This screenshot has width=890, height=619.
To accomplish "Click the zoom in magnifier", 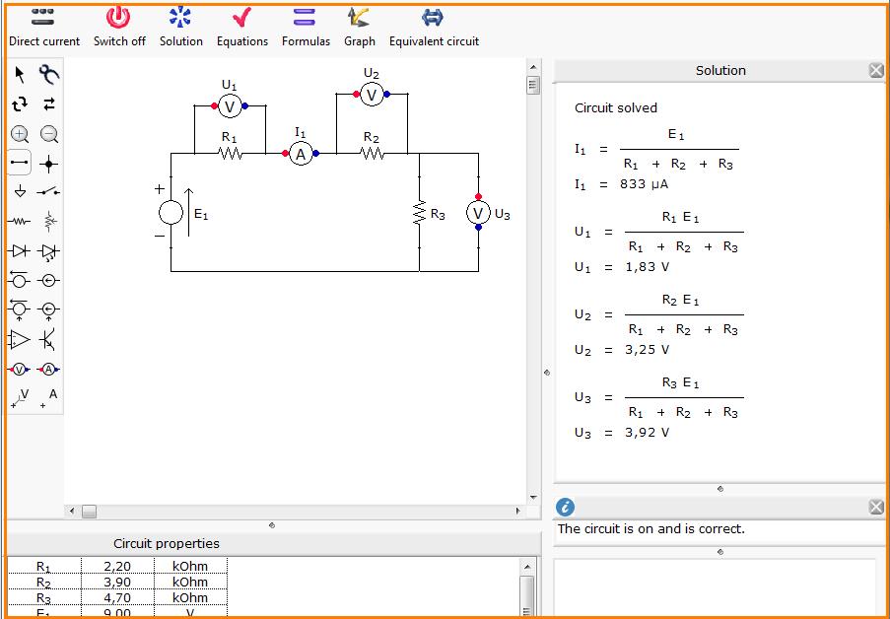I will (20, 135).
